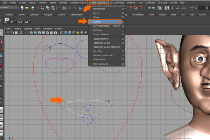Open viewport Lighting menu
The height and width of the screenshot is (140, 210).
[28, 29]
